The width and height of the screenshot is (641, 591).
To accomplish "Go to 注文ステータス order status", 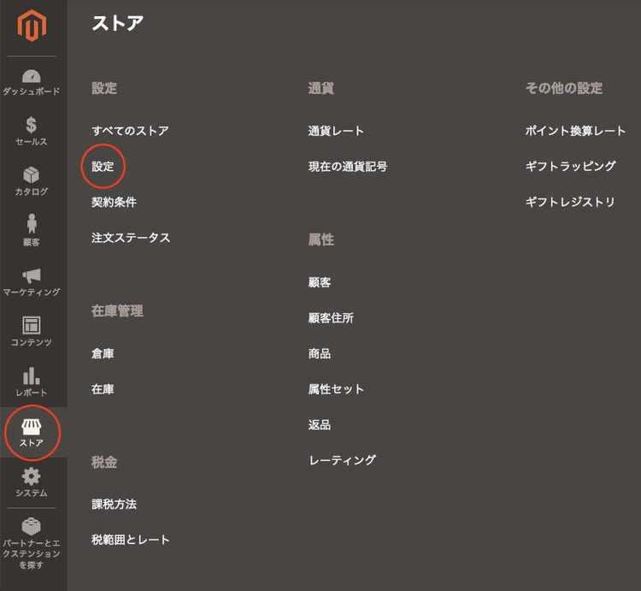I will [x=131, y=238].
